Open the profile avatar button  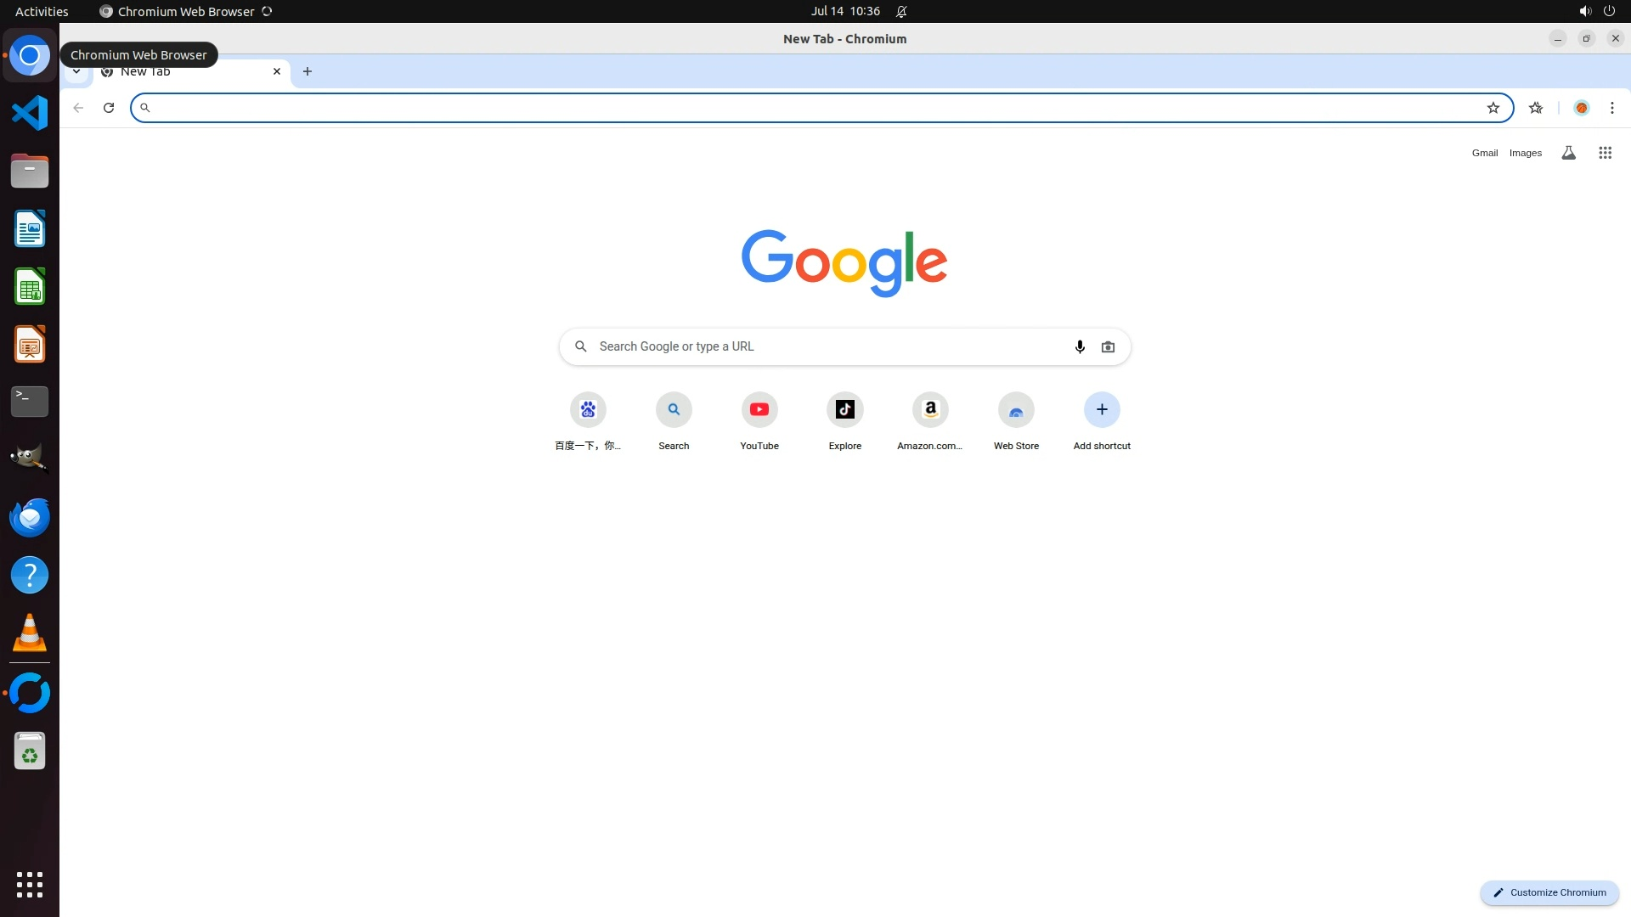coord(1582,108)
